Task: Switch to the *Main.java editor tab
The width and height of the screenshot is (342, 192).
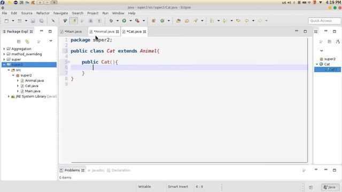Action: (73, 31)
